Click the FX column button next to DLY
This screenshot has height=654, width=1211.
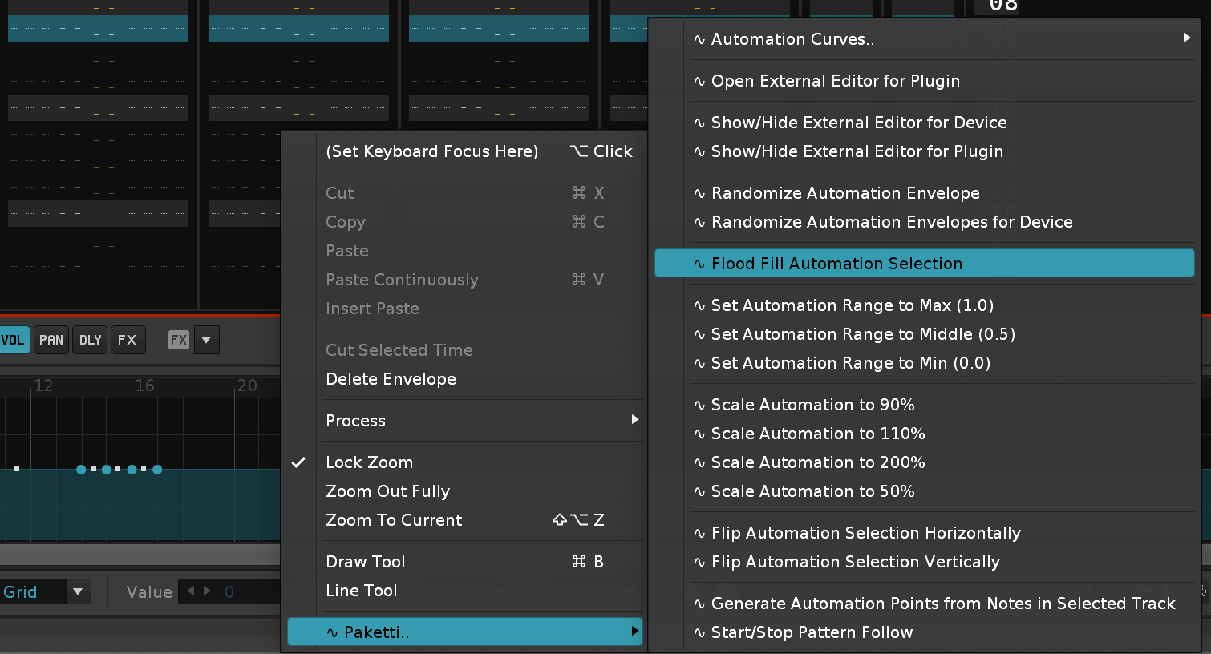128,340
